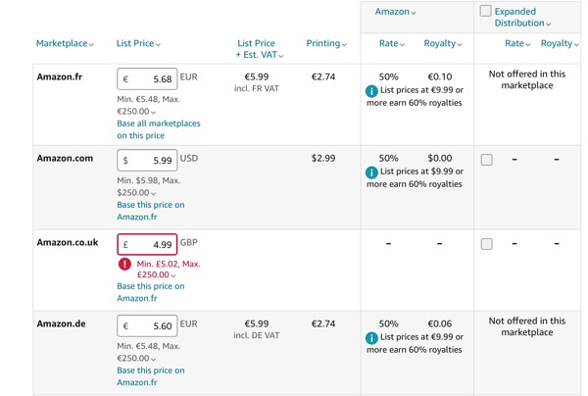Click the info icon in the Amazon.fr row
The height and width of the screenshot is (396, 588).
(x=371, y=91)
